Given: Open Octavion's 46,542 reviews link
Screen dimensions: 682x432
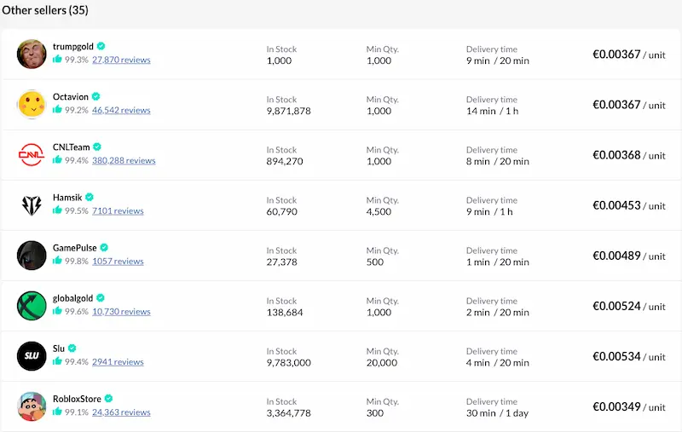Looking at the screenshot, I should pos(121,111).
